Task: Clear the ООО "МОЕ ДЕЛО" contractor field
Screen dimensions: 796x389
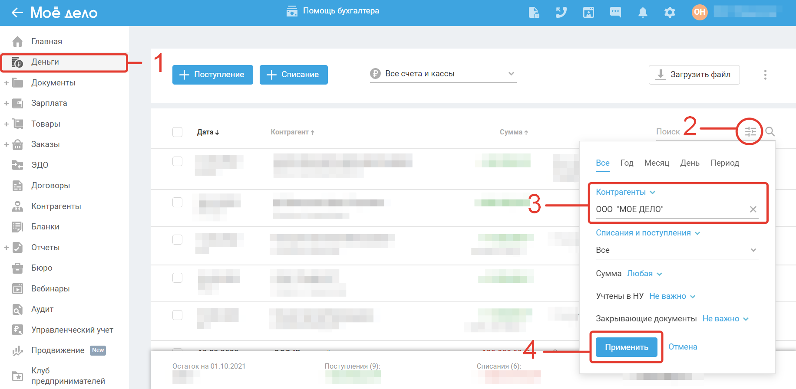Action: (753, 209)
